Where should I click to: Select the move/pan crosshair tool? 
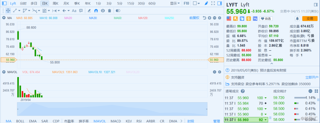tap(8, 11)
